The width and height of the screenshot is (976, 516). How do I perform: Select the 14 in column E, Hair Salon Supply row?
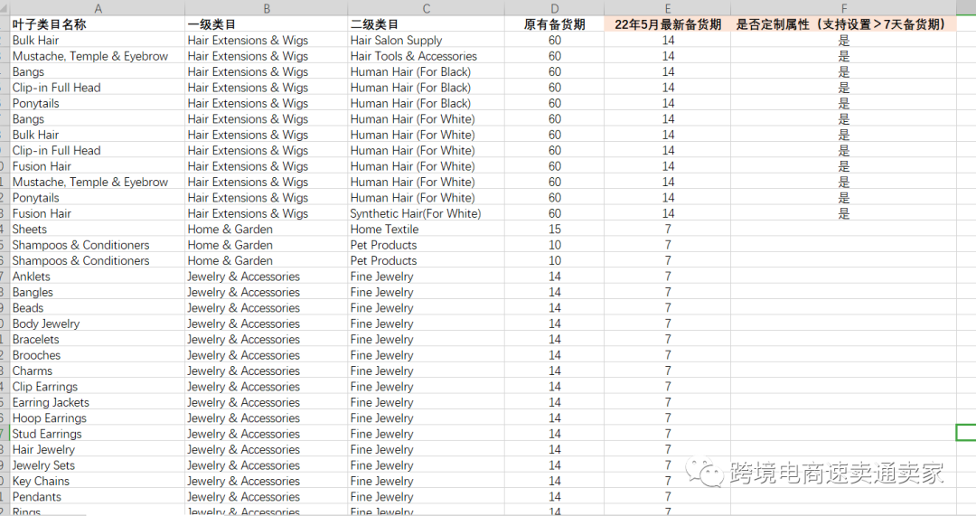(x=667, y=41)
